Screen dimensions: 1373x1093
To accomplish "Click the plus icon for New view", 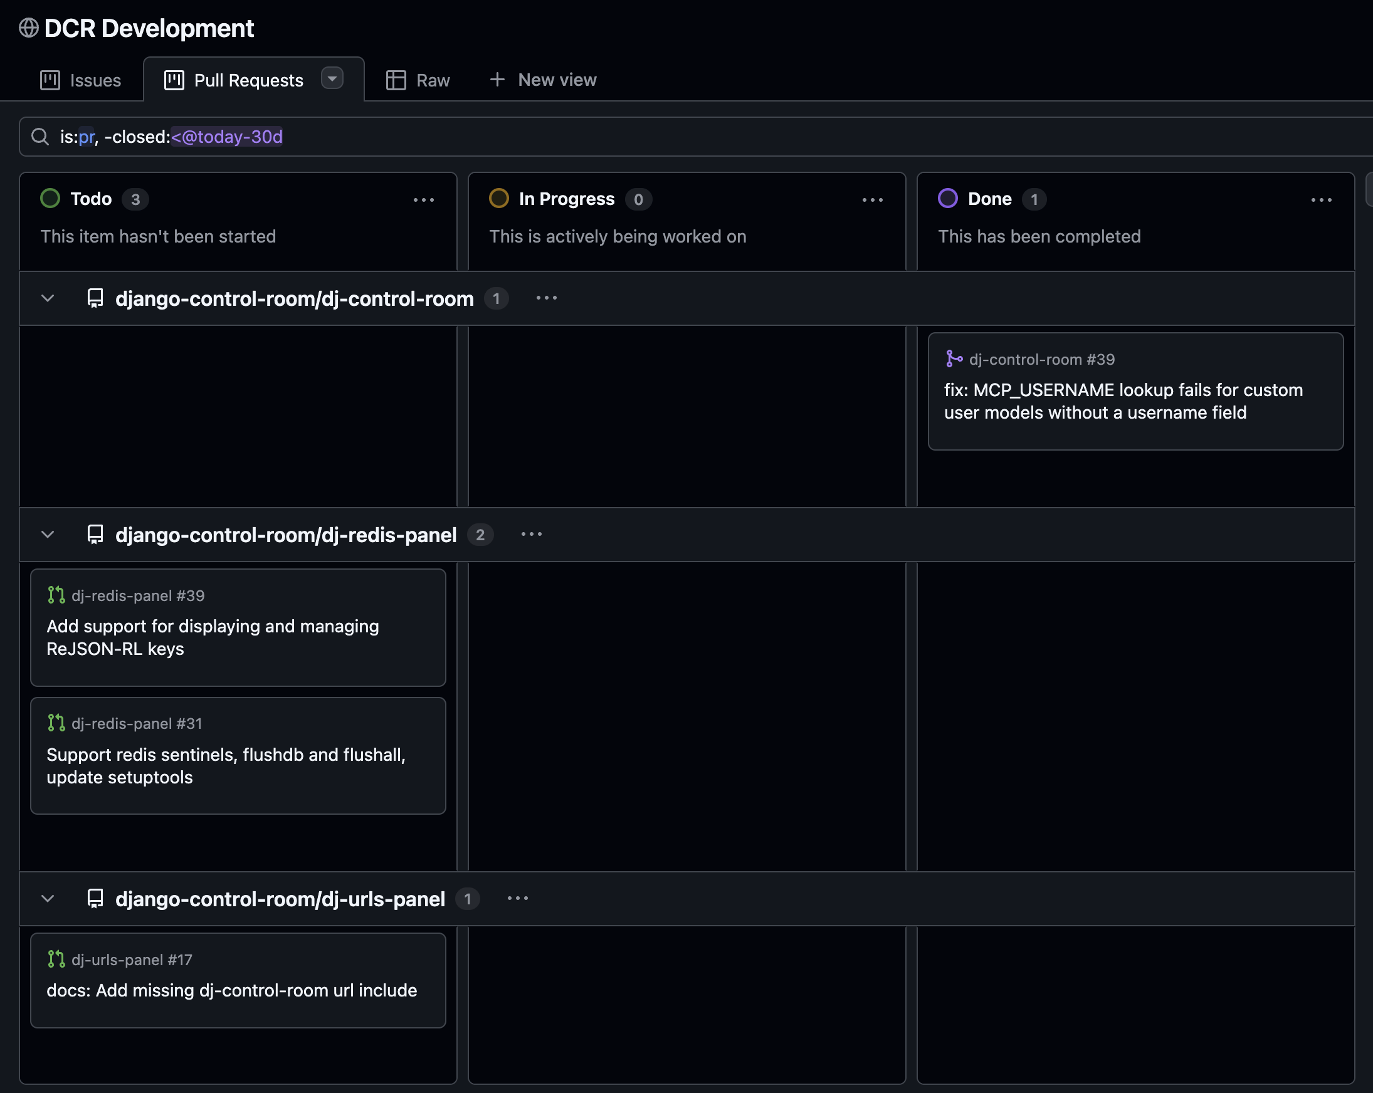I will click(497, 80).
